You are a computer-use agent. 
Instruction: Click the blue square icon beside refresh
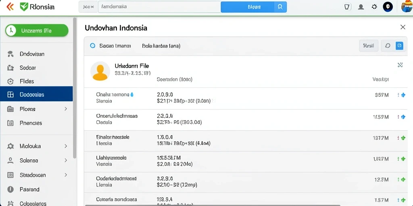coord(399,46)
